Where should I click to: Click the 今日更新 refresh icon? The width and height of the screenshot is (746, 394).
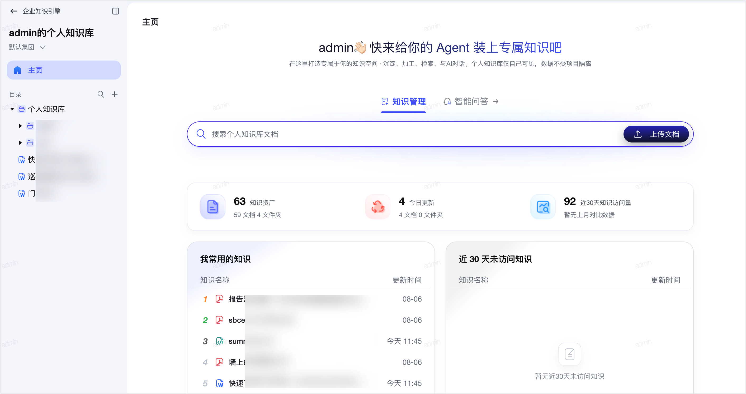pyautogui.click(x=378, y=207)
